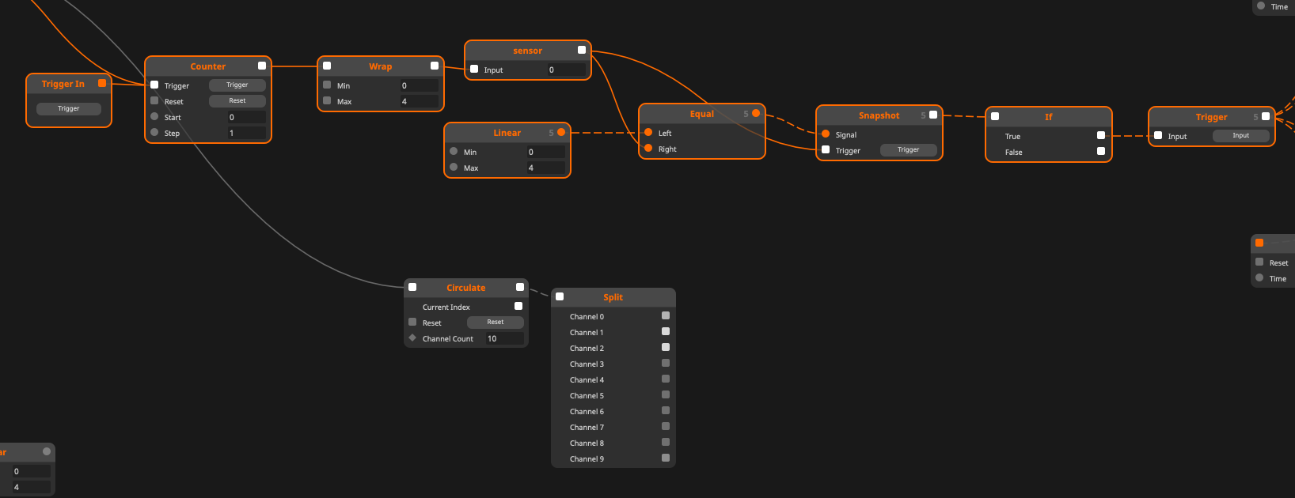The height and width of the screenshot is (498, 1295).
Task: Click the True output port on If
Action: pyautogui.click(x=1100, y=136)
